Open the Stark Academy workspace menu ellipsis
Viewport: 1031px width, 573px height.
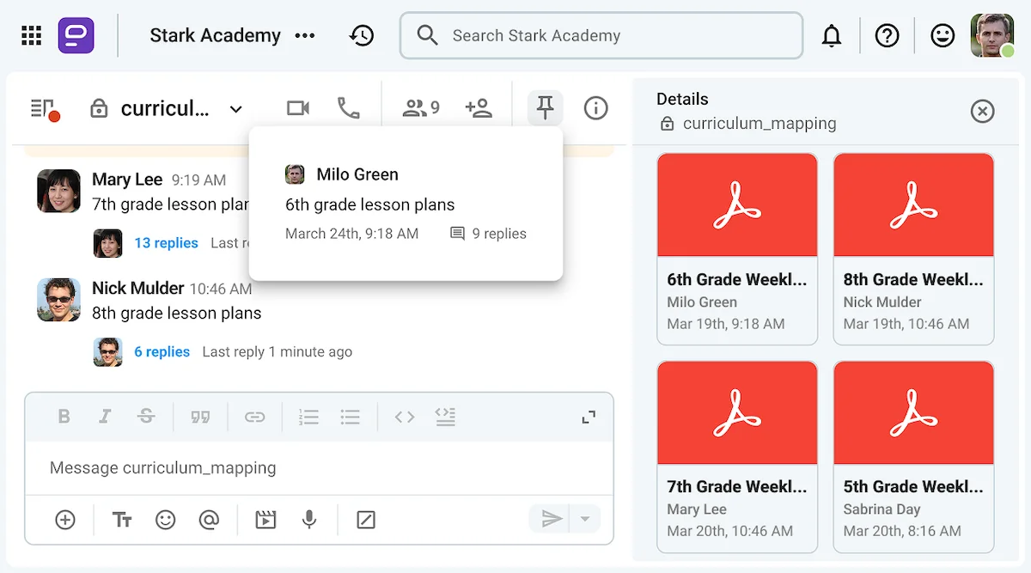pyautogui.click(x=305, y=35)
